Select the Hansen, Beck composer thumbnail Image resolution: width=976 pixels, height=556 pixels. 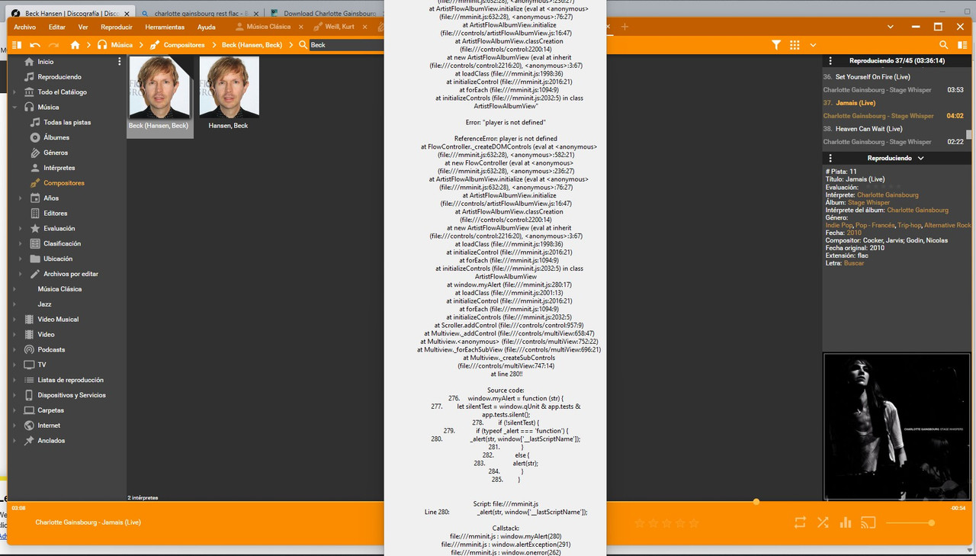pos(229,87)
